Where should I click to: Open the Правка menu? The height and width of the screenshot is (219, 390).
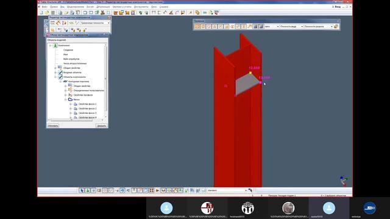[54, 7]
